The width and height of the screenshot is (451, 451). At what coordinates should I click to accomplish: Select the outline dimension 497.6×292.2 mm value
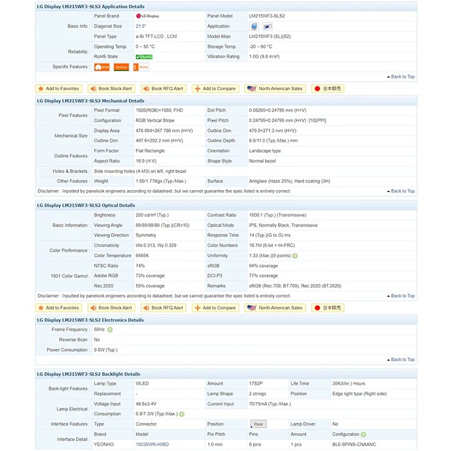point(160,140)
